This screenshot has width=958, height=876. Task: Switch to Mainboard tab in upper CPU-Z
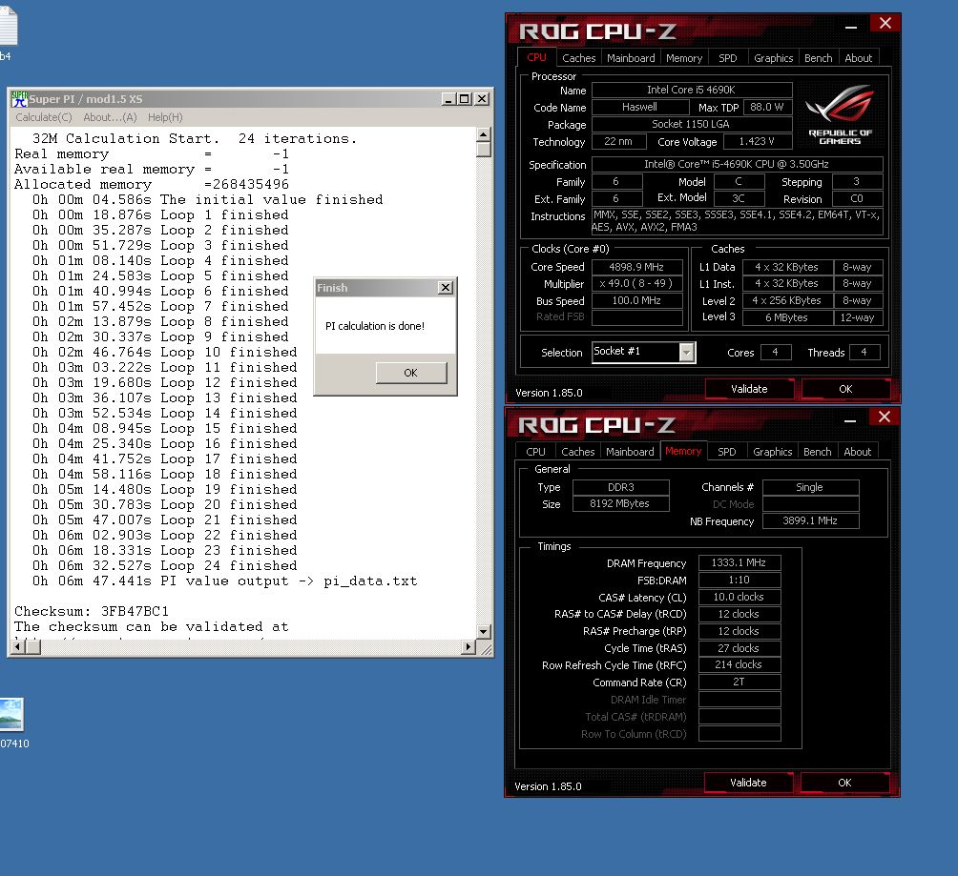(x=631, y=58)
